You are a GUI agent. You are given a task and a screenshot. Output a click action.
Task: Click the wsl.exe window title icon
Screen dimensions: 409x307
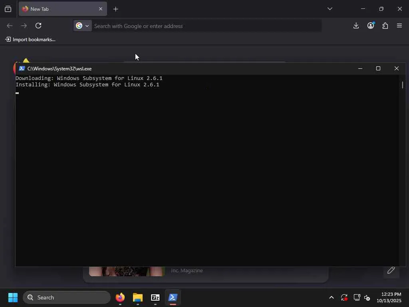(x=22, y=68)
